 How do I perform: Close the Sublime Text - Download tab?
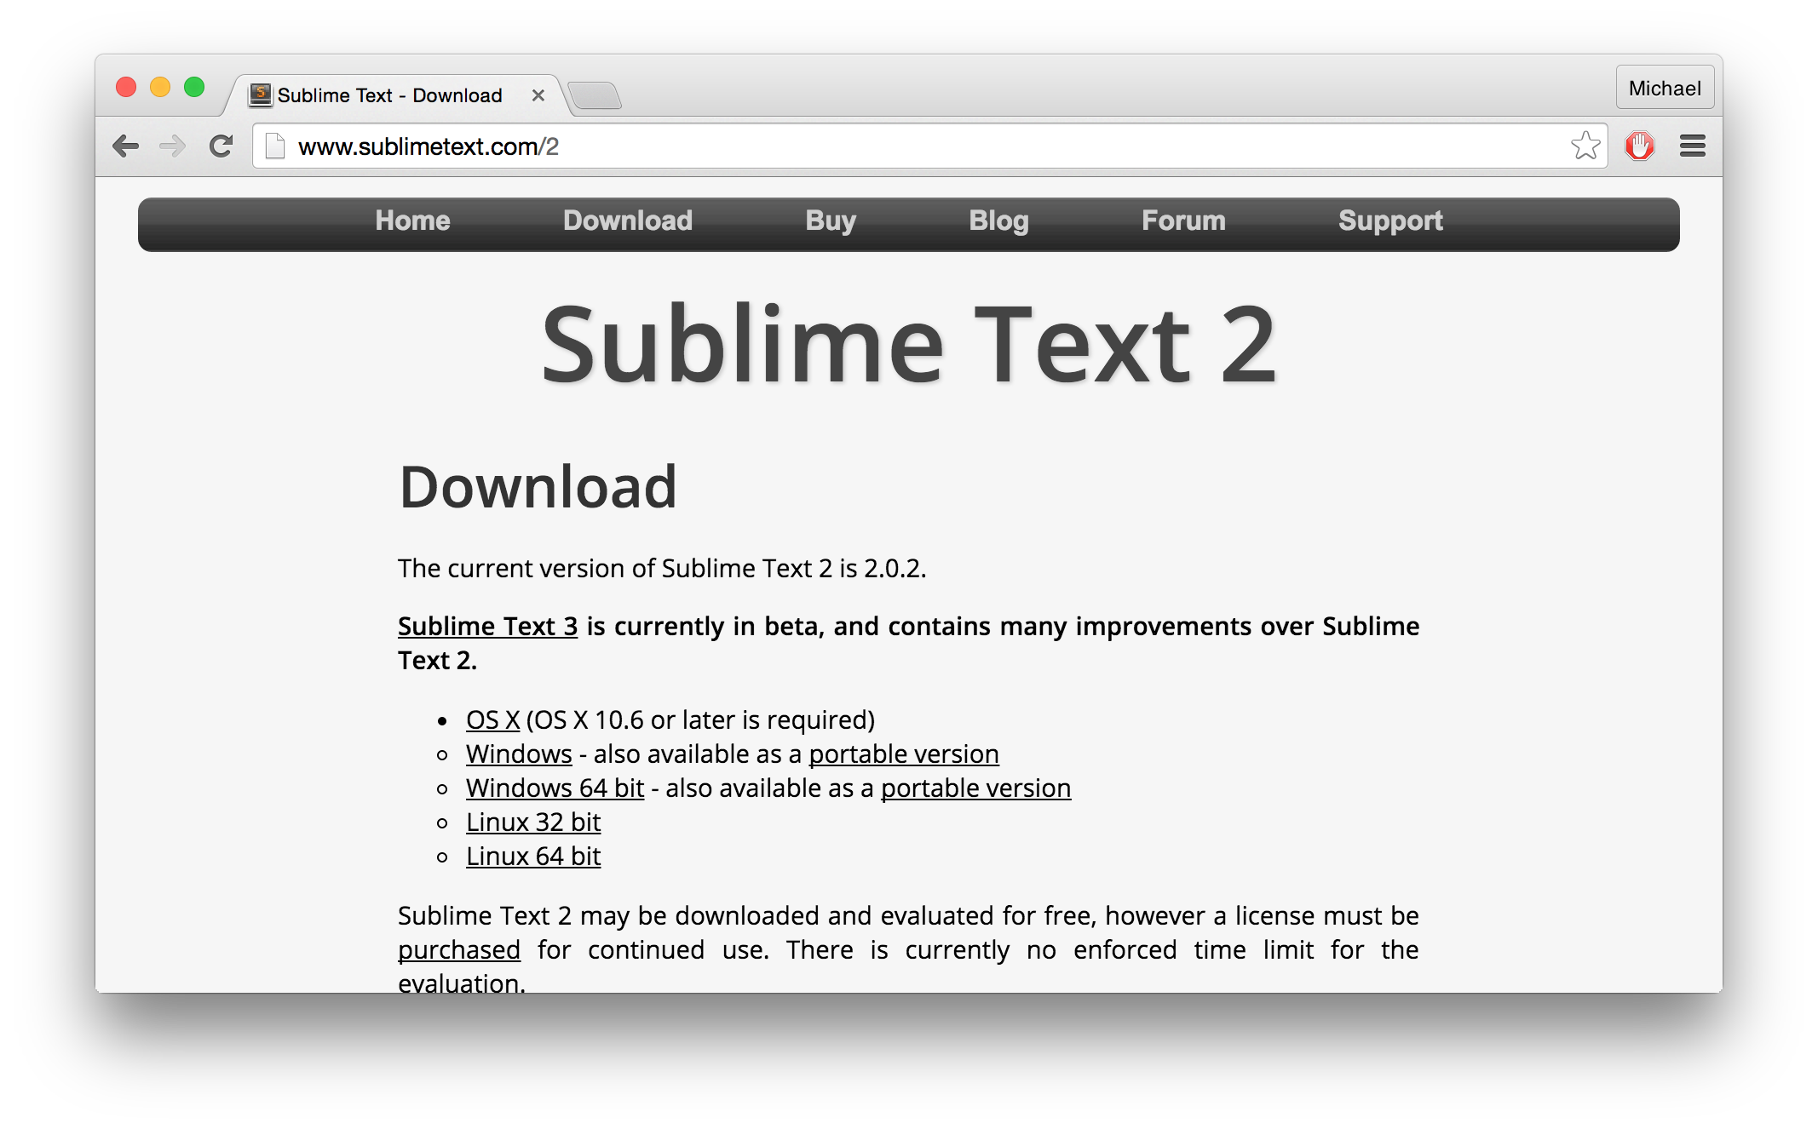pos(538,95)
